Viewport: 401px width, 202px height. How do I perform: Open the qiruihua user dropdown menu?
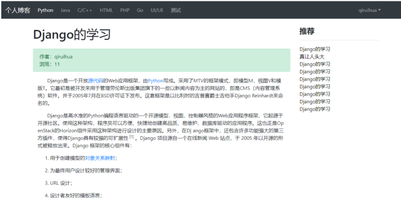click(369, 10)
